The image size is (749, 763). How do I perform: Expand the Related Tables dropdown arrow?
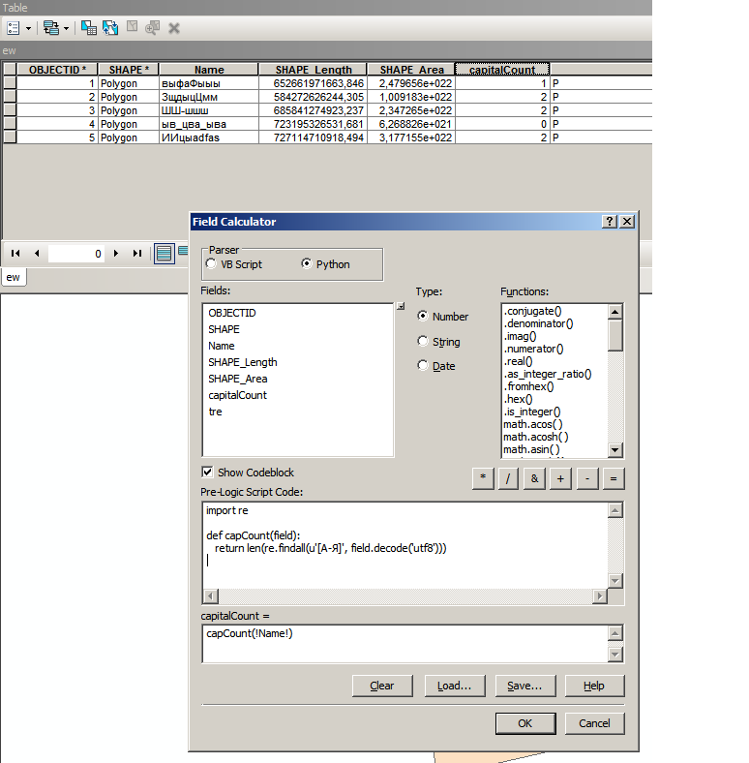coord(66,29)
